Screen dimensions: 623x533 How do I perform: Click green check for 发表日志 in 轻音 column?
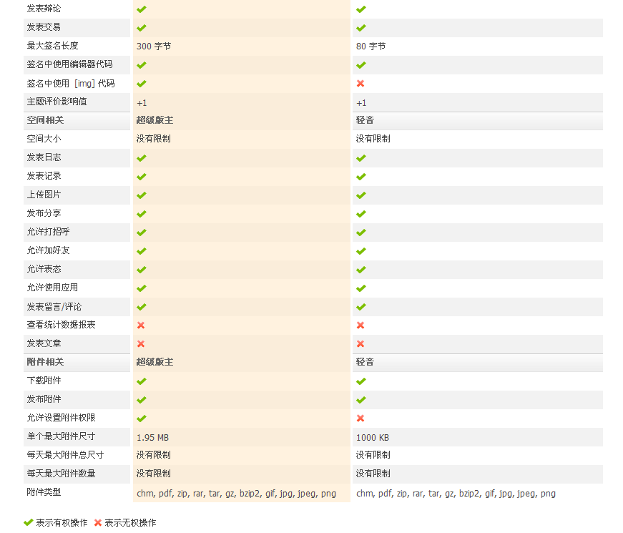(360, 158)
